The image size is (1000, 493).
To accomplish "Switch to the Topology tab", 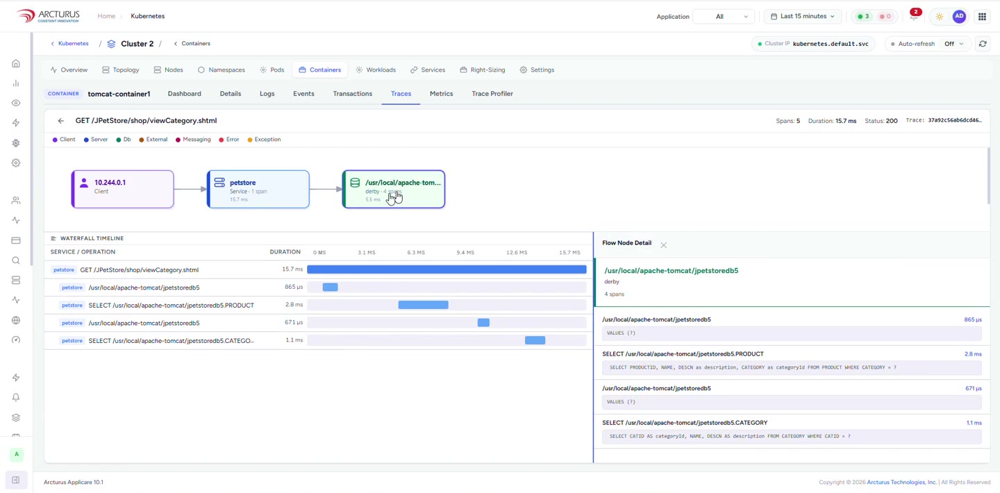I will pos(120,70).
